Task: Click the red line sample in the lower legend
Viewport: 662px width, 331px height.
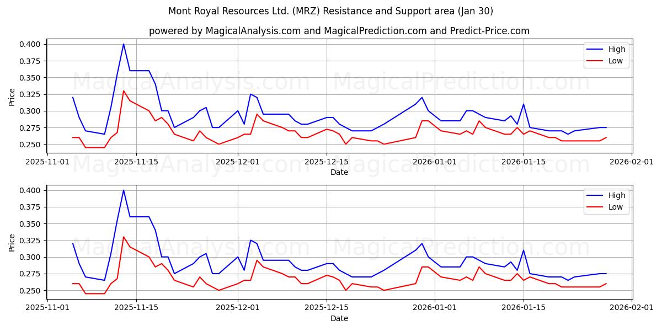Action: coord(596,207)
